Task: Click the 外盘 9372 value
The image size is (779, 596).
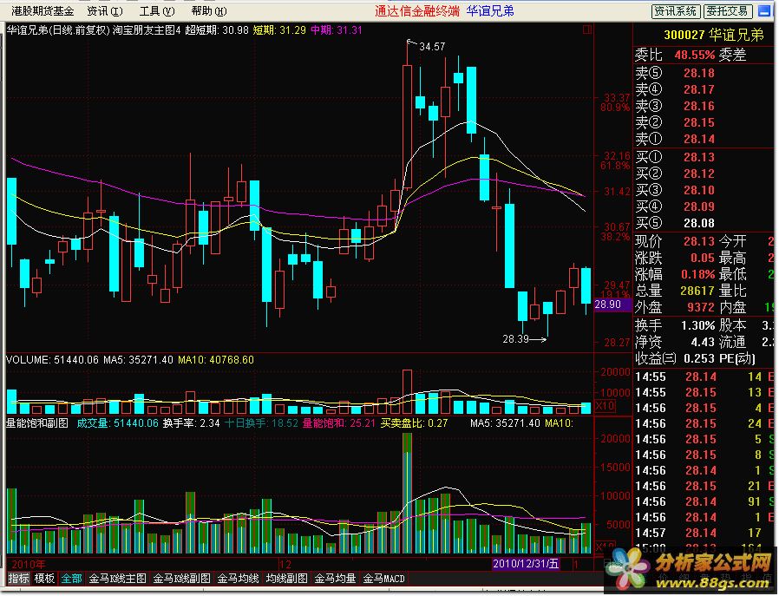Action: (701, 307)
